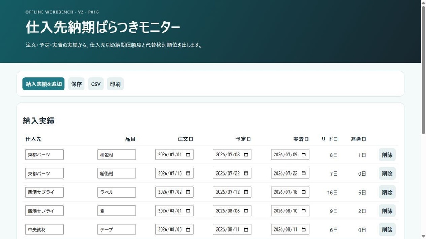Delete the 東都パーツ 梱包材 row
This screenshot has height=239, width=426.
387,155
